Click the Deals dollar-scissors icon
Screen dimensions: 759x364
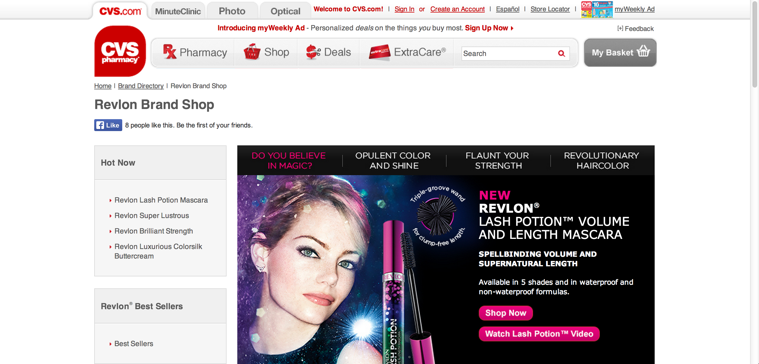(313, 52)
